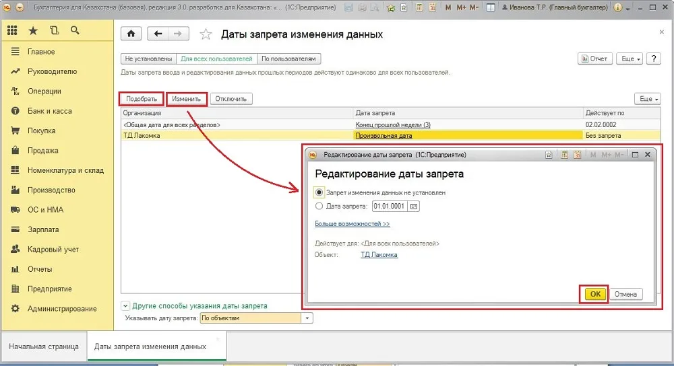
Task: Confirm the dialog with OK
Action: point(595,294)
